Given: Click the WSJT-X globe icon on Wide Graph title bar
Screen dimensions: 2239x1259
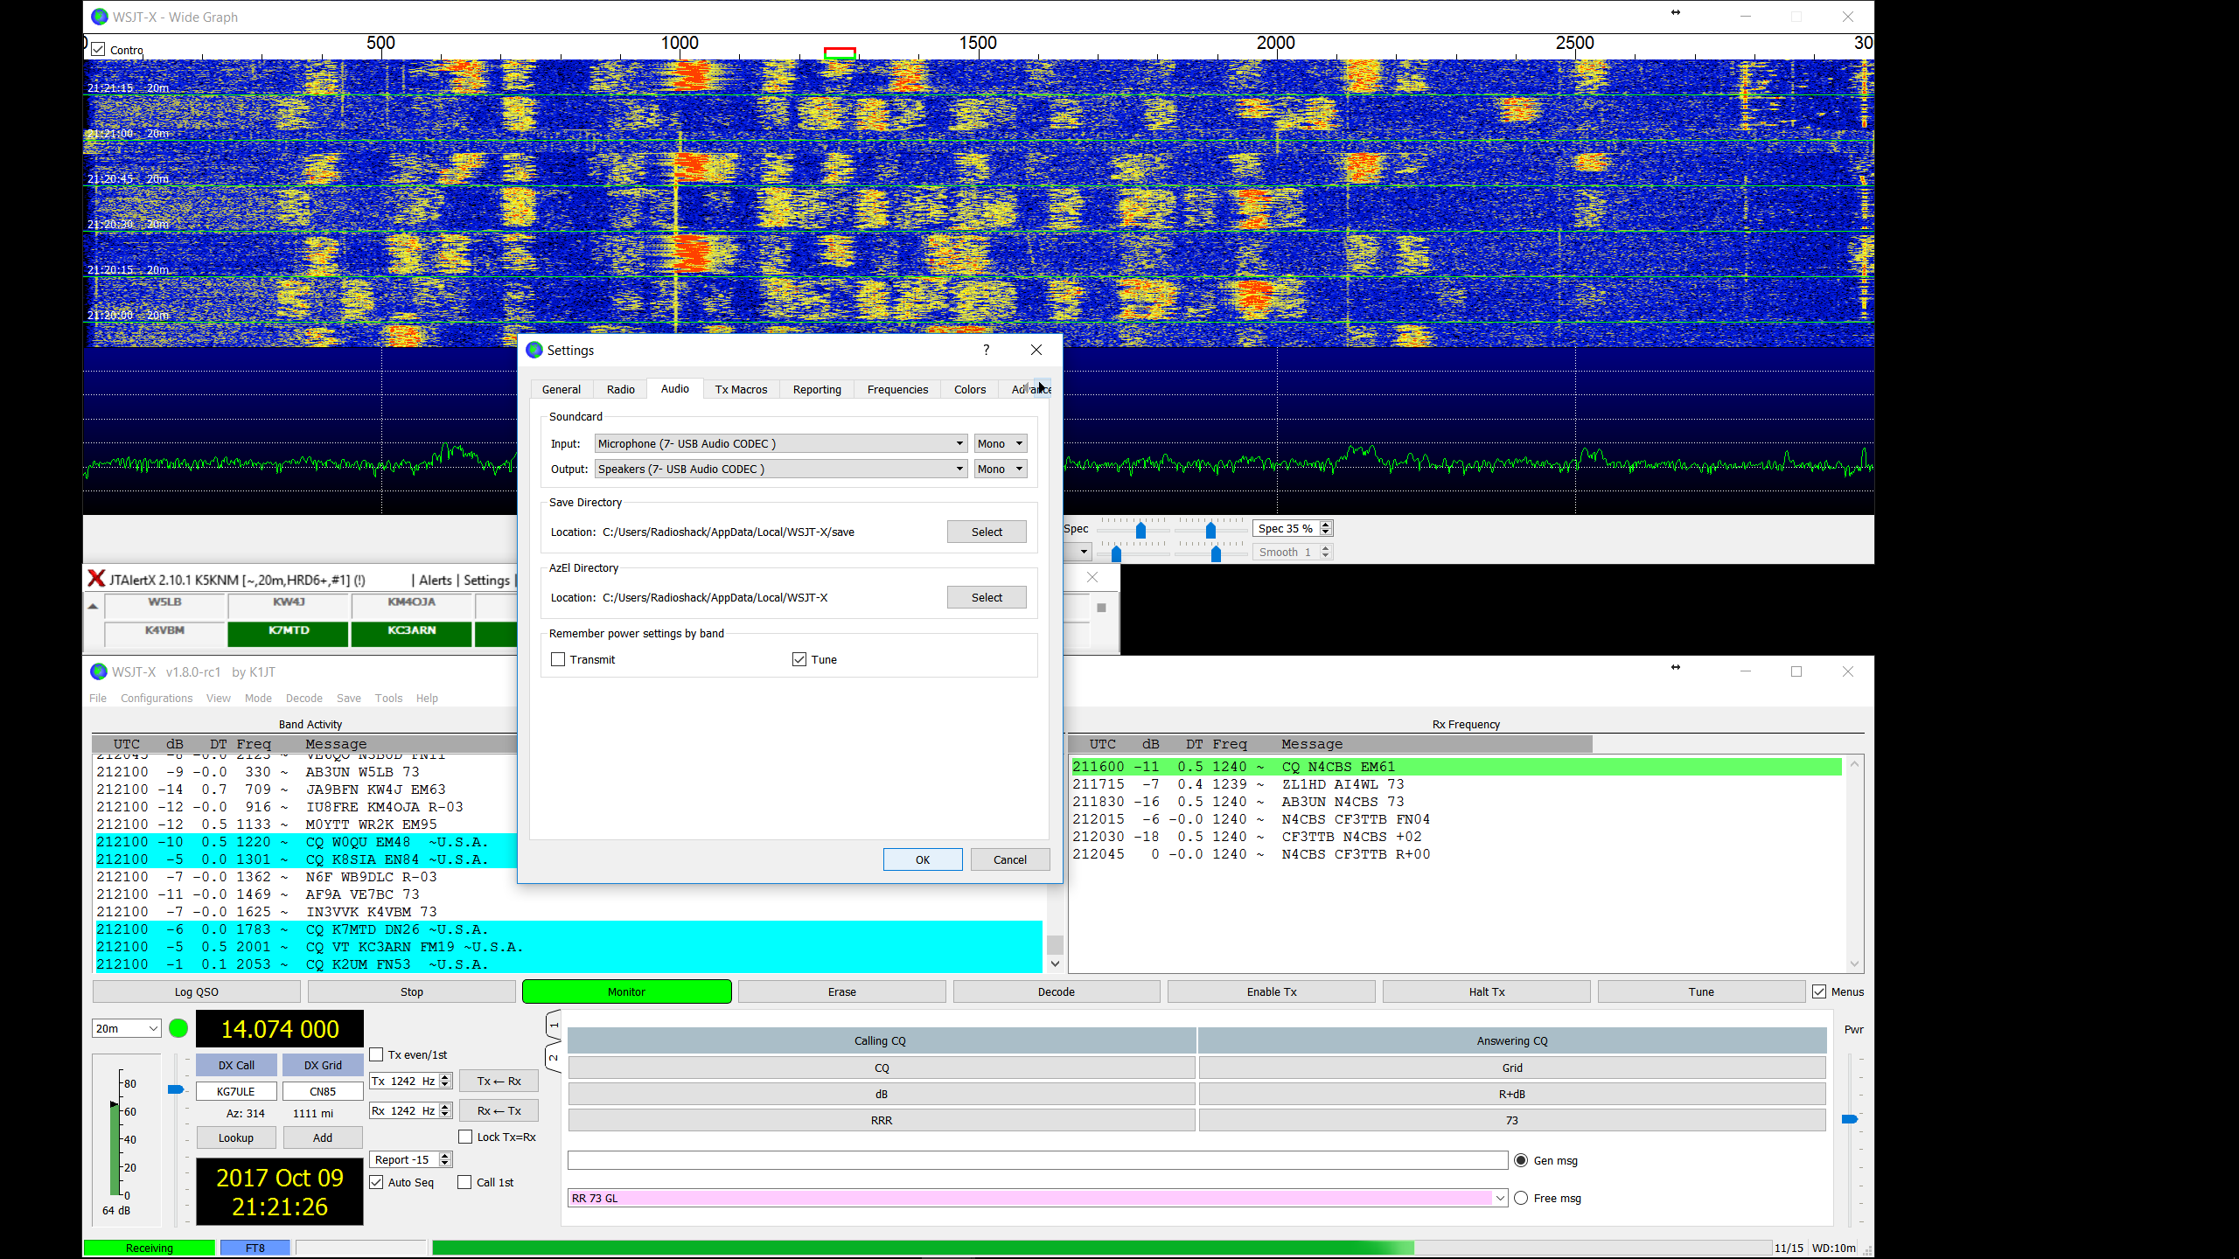Looking at the screenshot, I should [99, 17].
